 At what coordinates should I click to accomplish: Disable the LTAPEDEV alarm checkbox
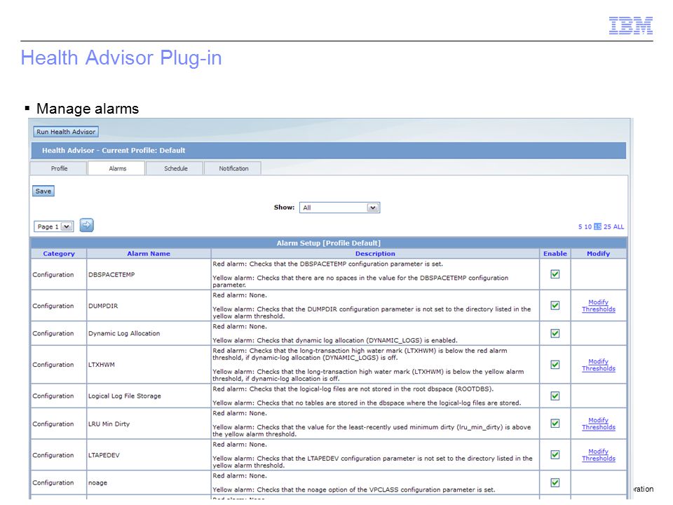pos(555,454)
